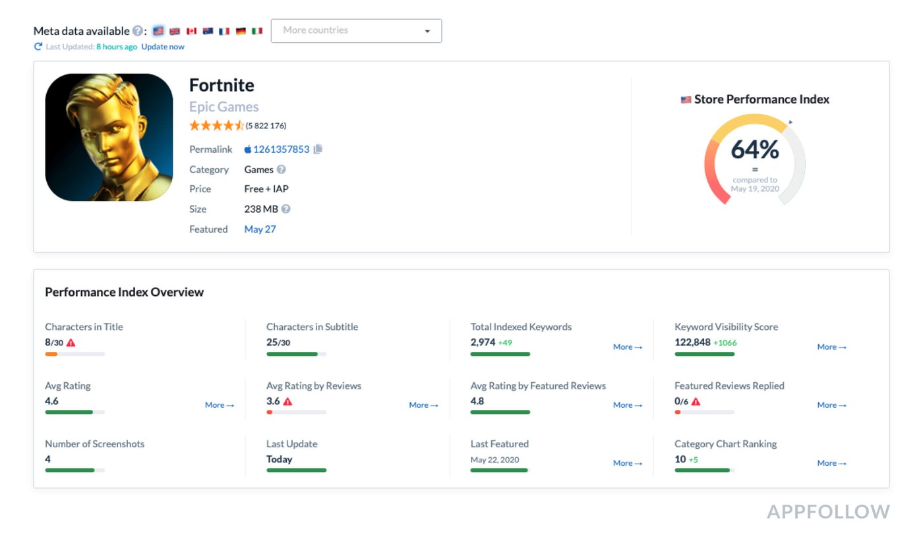
Task: Open the May 27 featured link
Action: pos(260,229)
